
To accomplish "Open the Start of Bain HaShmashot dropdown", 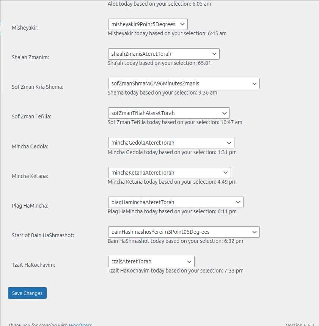I will pyautogui.click(x=184, y=232).
